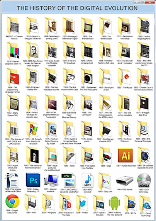The image size is (156, 221).
Task: Click the Adobe Photoshop Ps icon
Action: point(33,180)
